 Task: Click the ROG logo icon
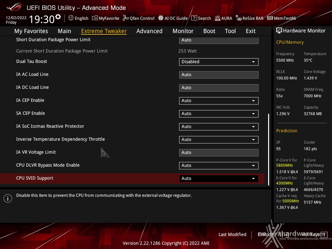(14, 7)
